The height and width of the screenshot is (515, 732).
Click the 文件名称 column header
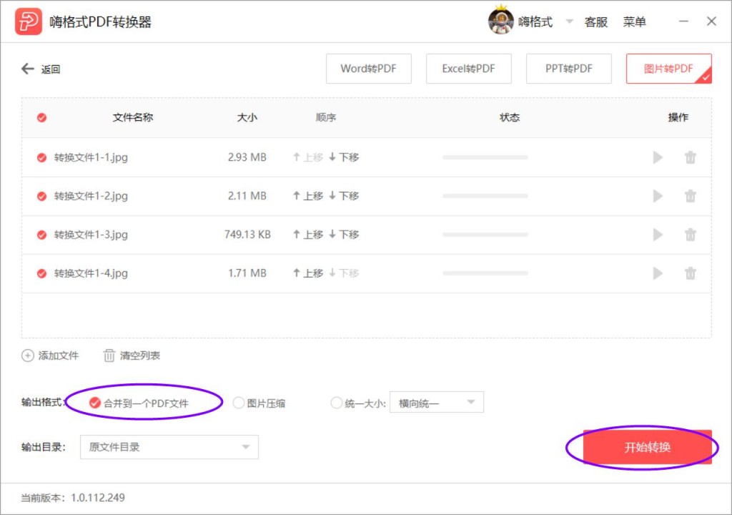point(133,117)
